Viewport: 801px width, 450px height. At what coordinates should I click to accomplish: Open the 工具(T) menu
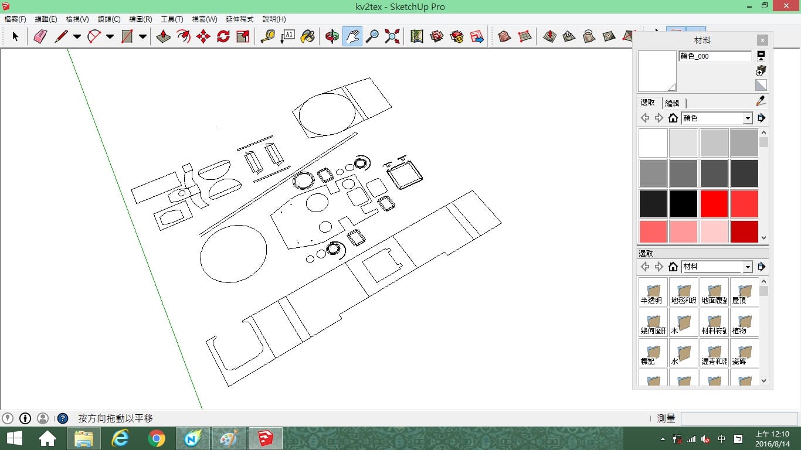172,19
